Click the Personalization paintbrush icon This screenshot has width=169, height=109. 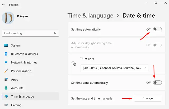(6, 71)
